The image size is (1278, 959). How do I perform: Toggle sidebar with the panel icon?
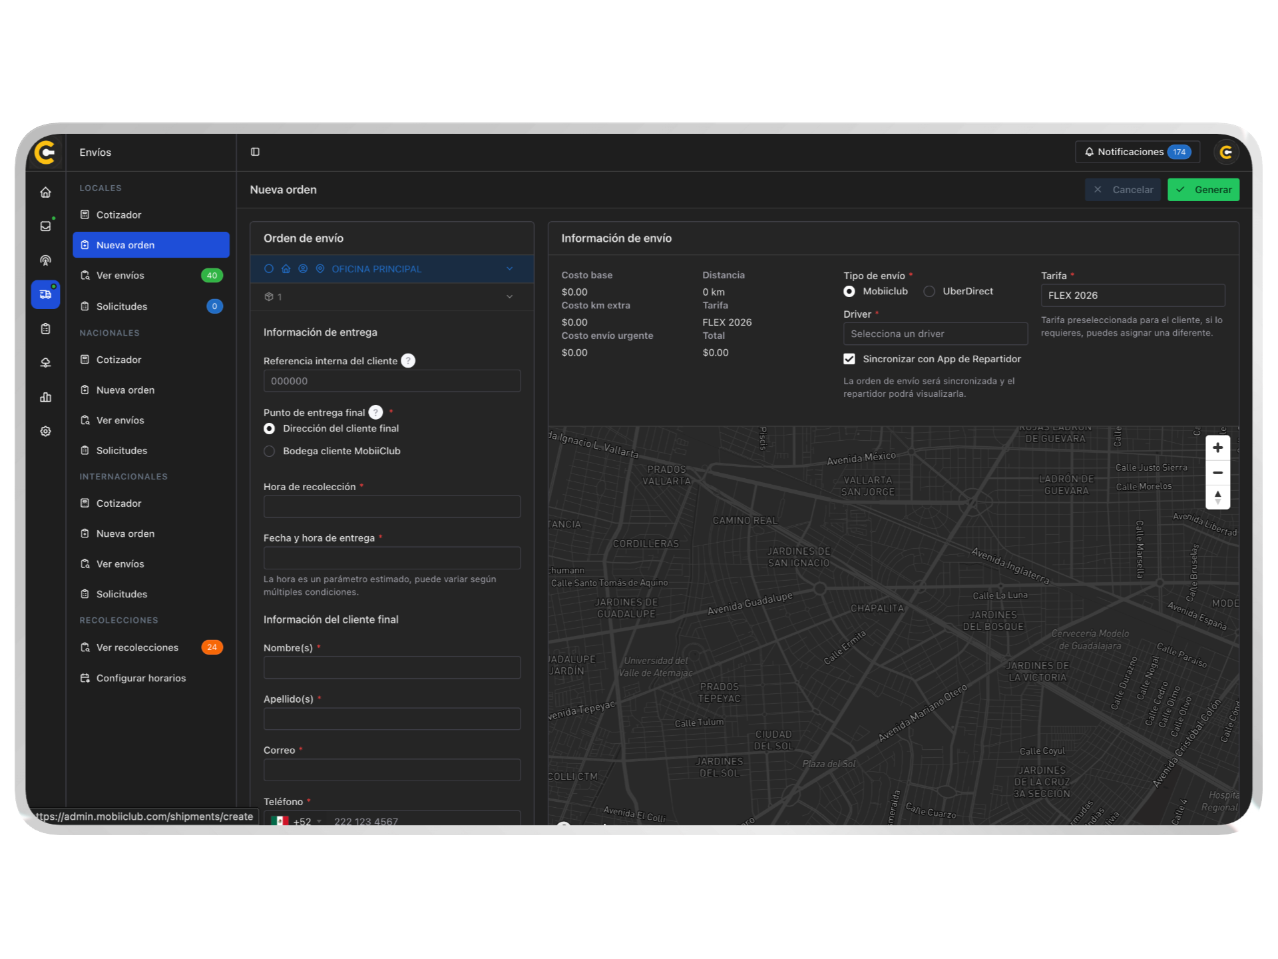click(x=255, y=152)
